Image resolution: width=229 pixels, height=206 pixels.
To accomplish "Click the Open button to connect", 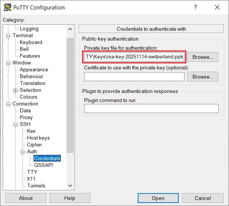I will pos(158,198).
